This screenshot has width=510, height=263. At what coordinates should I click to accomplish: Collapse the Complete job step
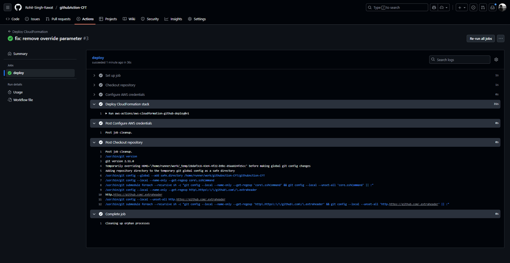(295, 214)
